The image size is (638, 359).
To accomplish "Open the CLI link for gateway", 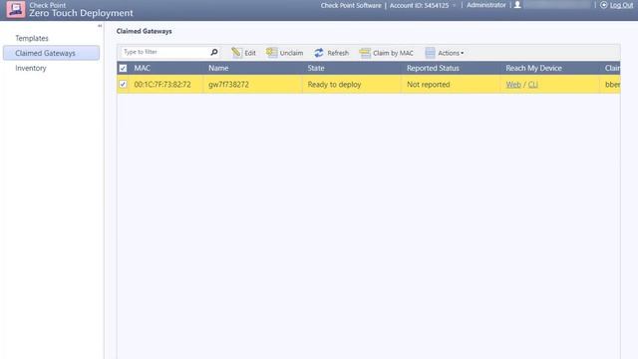I will (x=533, y=84).
